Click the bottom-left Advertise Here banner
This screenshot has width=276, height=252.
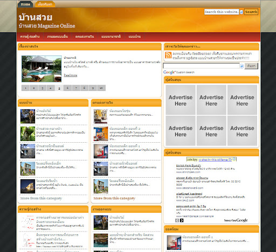coord(181,131)
